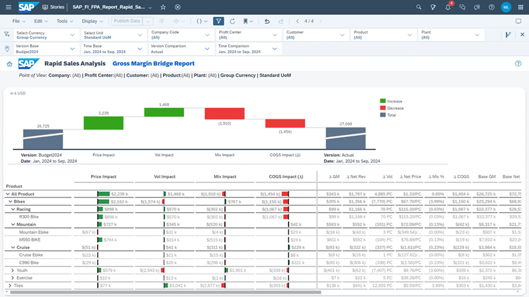The image size is (529, 297).
Task: Collapse the Bikes product row
Action: pos(11,201)
